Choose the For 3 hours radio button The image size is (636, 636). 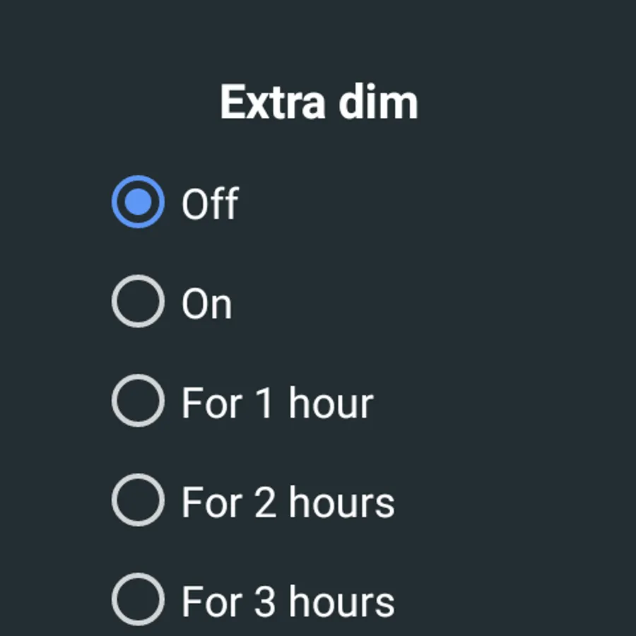(138, 600)
